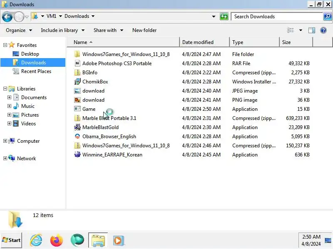The image size is (333, 249).
Task: Sort by the Type column header
Action: (x=254, y=42)
